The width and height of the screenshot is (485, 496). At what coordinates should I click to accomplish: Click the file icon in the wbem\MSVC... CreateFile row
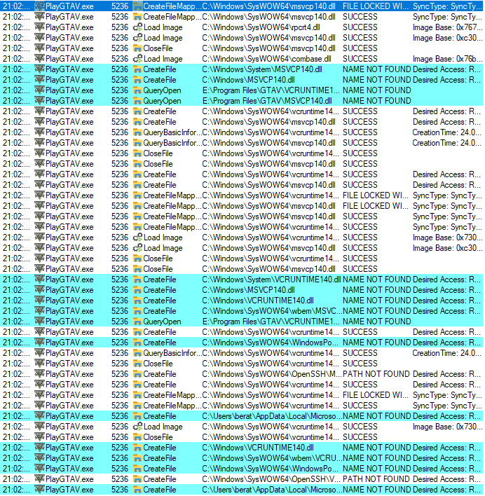click(137, 311)
